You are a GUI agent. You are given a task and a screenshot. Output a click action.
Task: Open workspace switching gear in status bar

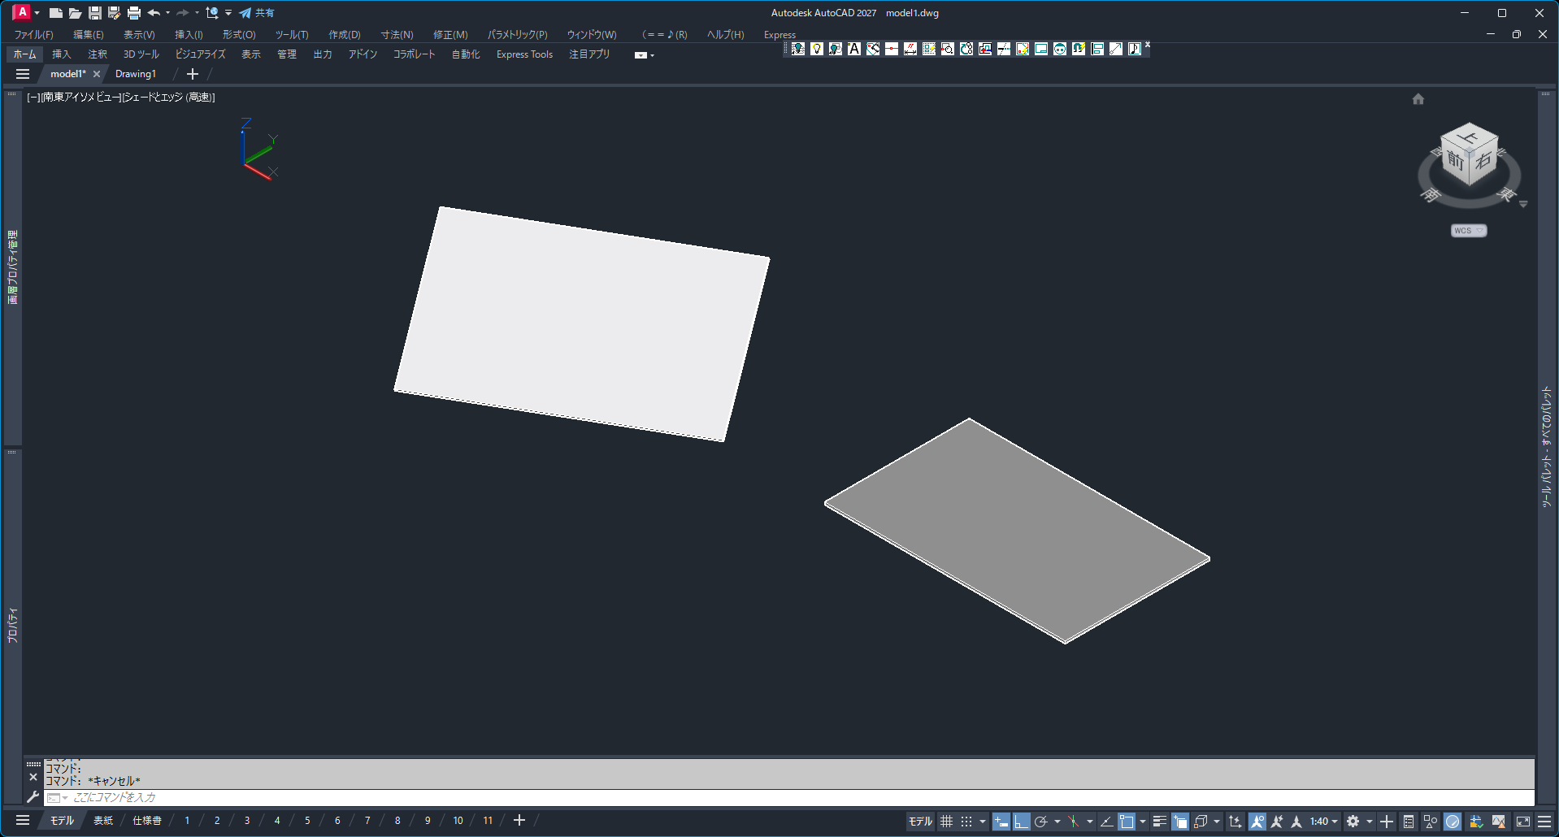[x=1353, y=822]
